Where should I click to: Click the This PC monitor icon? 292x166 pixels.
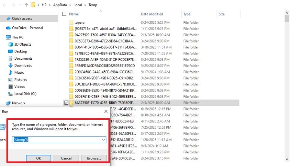tap(8, 37)
